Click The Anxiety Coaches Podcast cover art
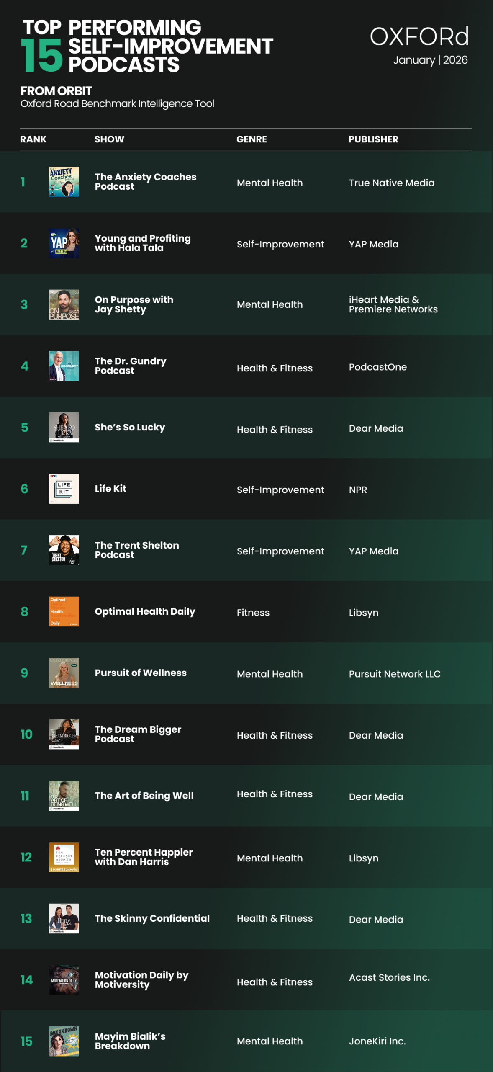This screenshot has width=493, height=1072. coord(64,182)
